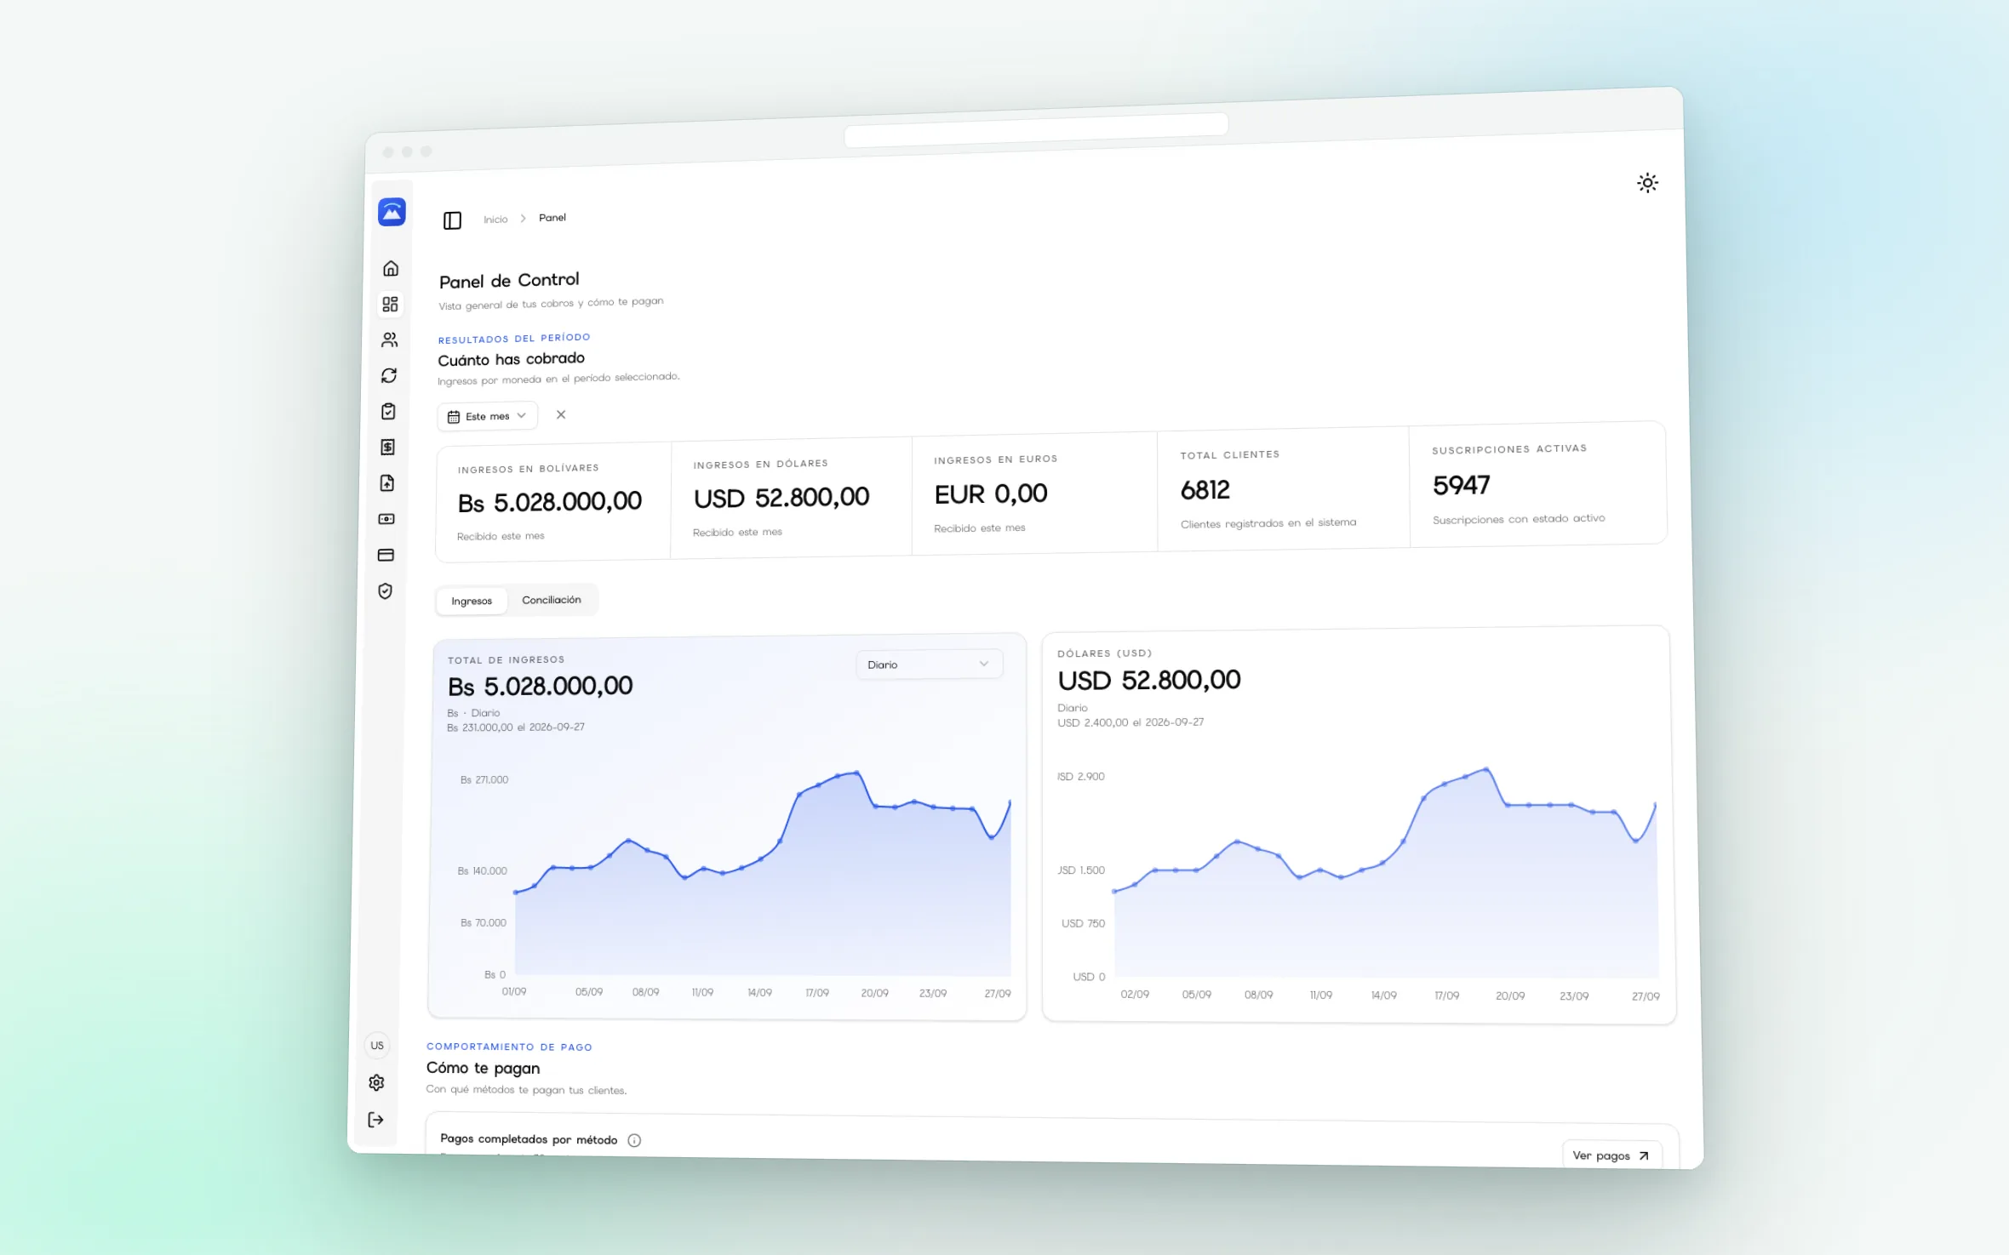Click the 'Bs 271.000' axis label
Screen dimensions: 2009x1255
pyautogui.click(x=484, y=780)
